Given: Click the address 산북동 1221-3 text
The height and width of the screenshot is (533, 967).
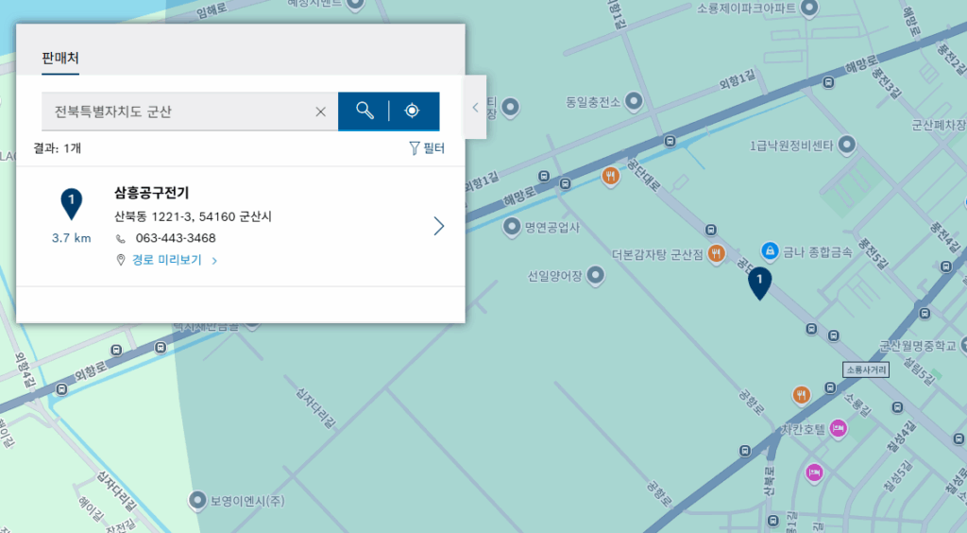Looking at the screenshot, I should [193, 216].
